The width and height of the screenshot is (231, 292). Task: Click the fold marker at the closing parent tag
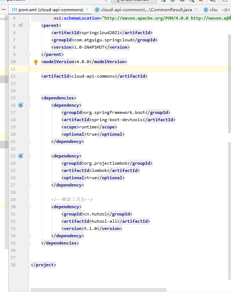click(29, 54)
